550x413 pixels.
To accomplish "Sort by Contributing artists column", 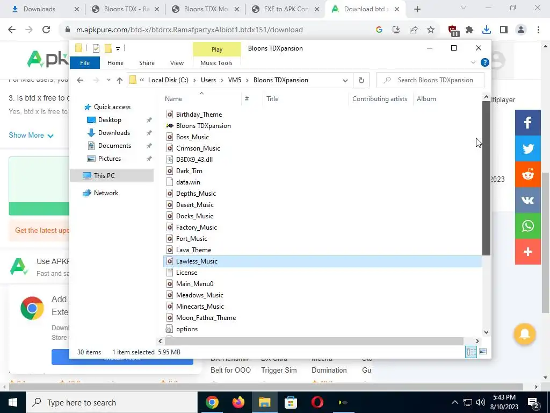I will click(380, 99).
